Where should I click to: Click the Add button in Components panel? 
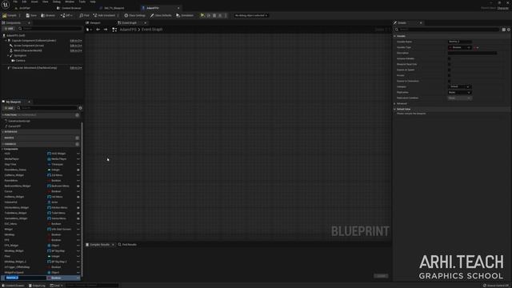[9, 29]
